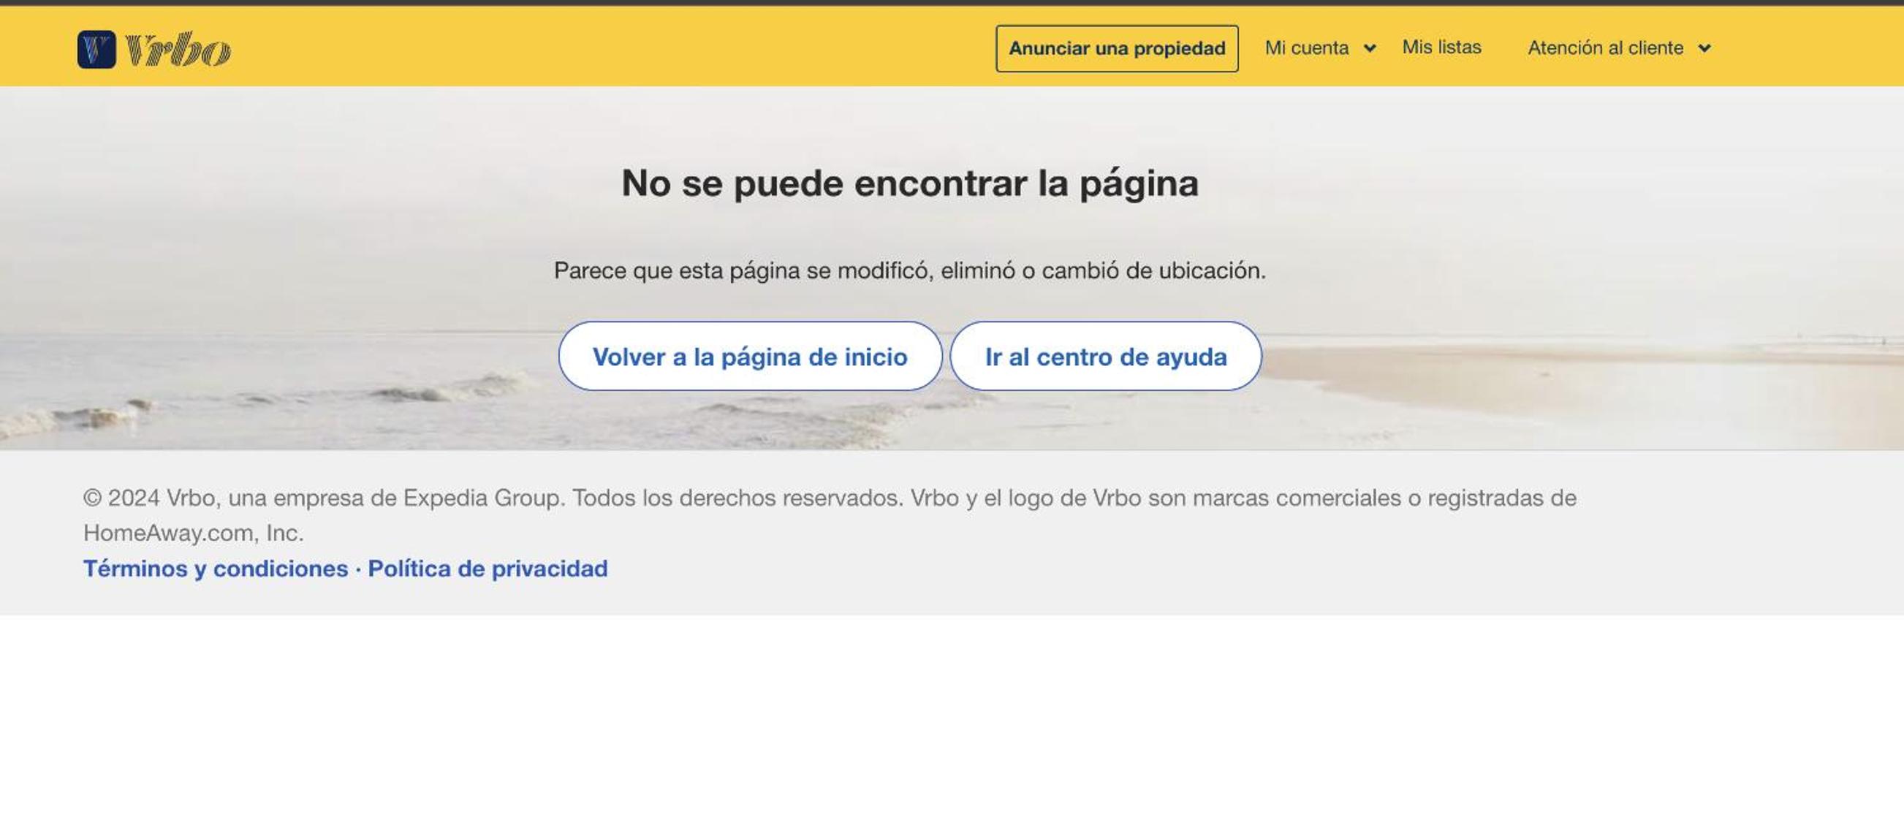Click the Vrbo wordmark in the header
Viewport: 1904px width, 839px height.
point(178,50)
